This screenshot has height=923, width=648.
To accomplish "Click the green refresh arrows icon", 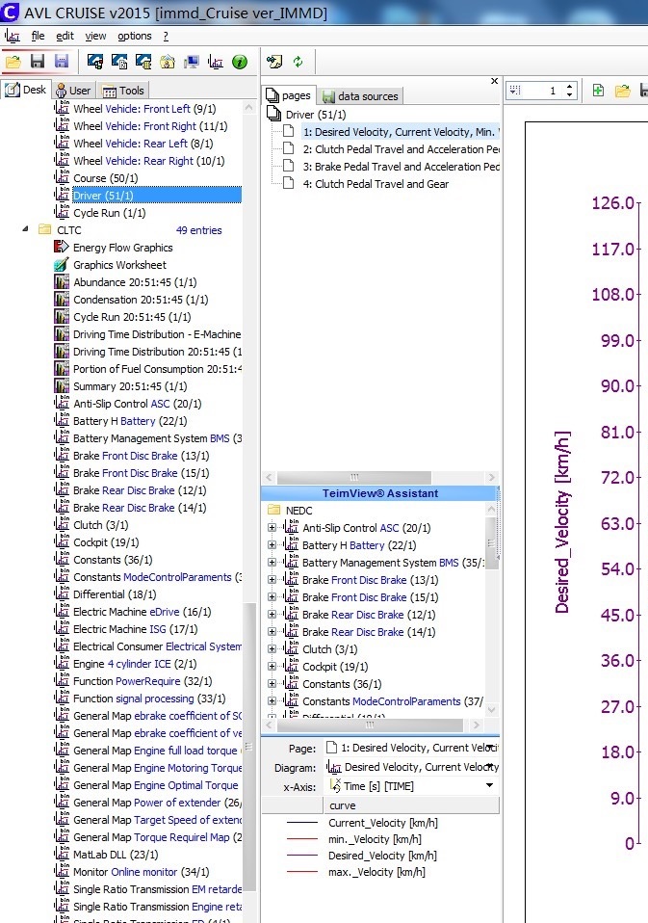I will click(298, 62).
